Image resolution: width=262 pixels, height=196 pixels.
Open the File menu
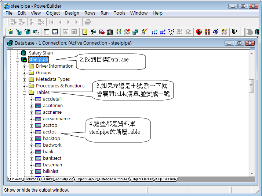pyautogui.click(x=9, y=13)
